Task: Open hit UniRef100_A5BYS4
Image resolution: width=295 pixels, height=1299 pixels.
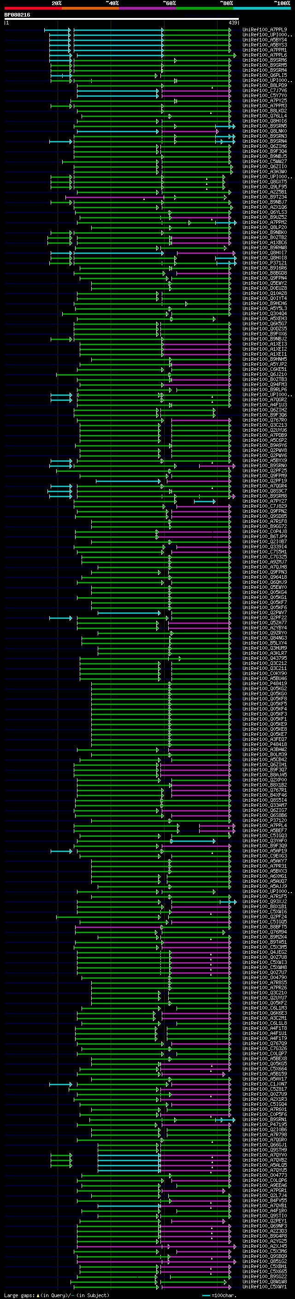Action: click(x=265, y=40)
